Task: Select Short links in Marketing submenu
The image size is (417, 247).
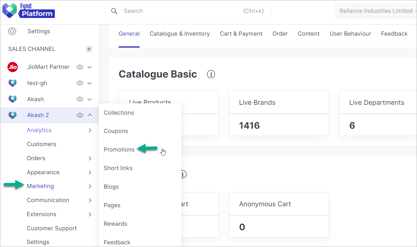Action: point(118,168)
